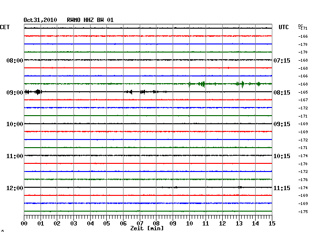Click black 09:00 trace burst near minute 01
The height and width of the screenshot is (236, 310).
38,92
